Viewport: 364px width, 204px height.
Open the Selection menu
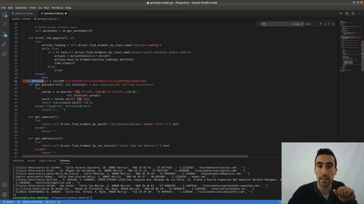pyautogui.click(x=21, y=7)
